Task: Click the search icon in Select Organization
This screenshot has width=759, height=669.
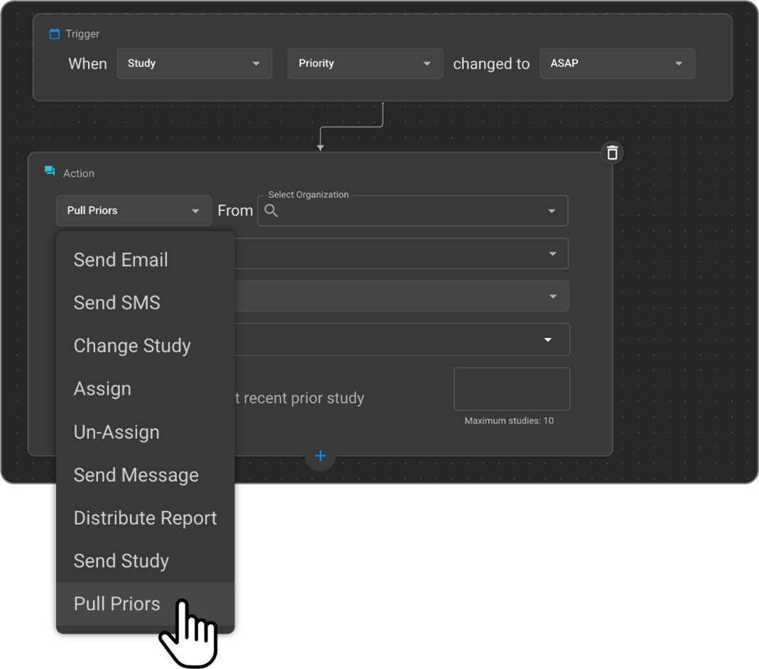Action: pyautogui.click(x=271, y=211)
